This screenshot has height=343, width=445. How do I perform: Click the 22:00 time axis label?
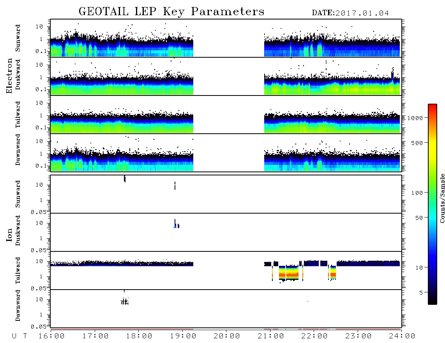[314, 336]
